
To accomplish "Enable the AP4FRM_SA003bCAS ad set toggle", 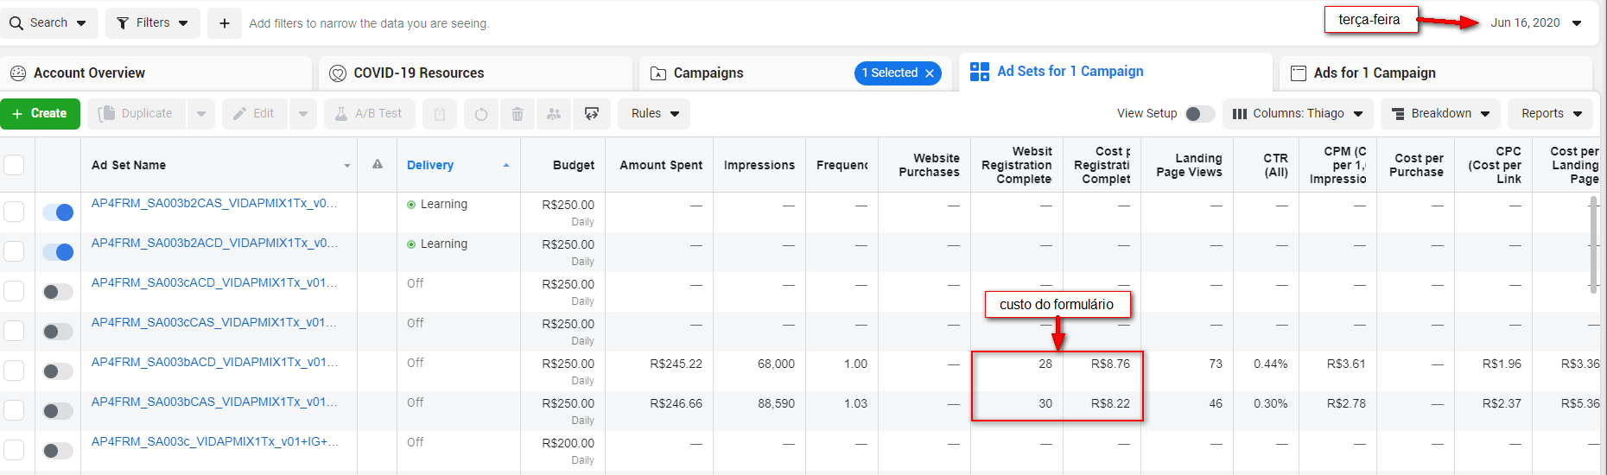I will (x=58, y=411).
